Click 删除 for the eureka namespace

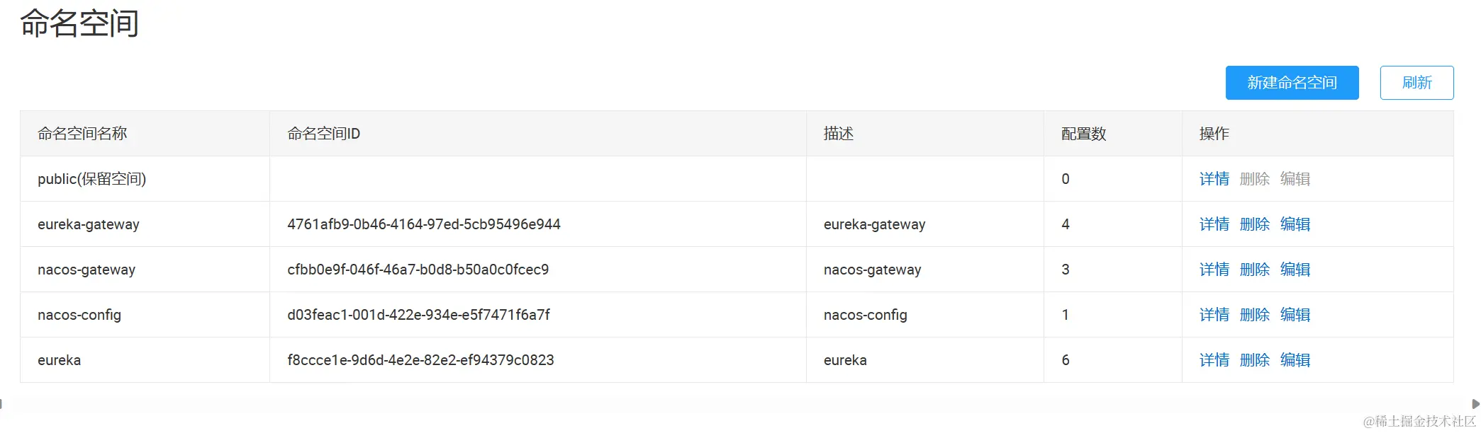point(1254,360)
